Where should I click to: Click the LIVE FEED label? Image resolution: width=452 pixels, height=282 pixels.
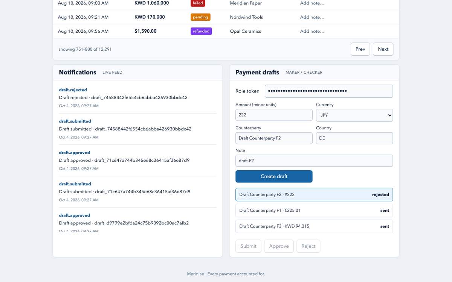coord(112,73)
